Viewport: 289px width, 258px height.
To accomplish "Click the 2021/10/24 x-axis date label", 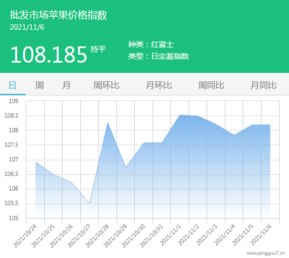I will tap(25, 236).
